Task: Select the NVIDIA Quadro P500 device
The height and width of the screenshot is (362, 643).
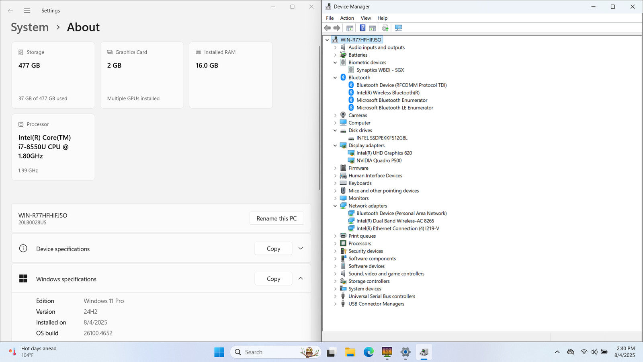Action: click(x=379, y=160)
